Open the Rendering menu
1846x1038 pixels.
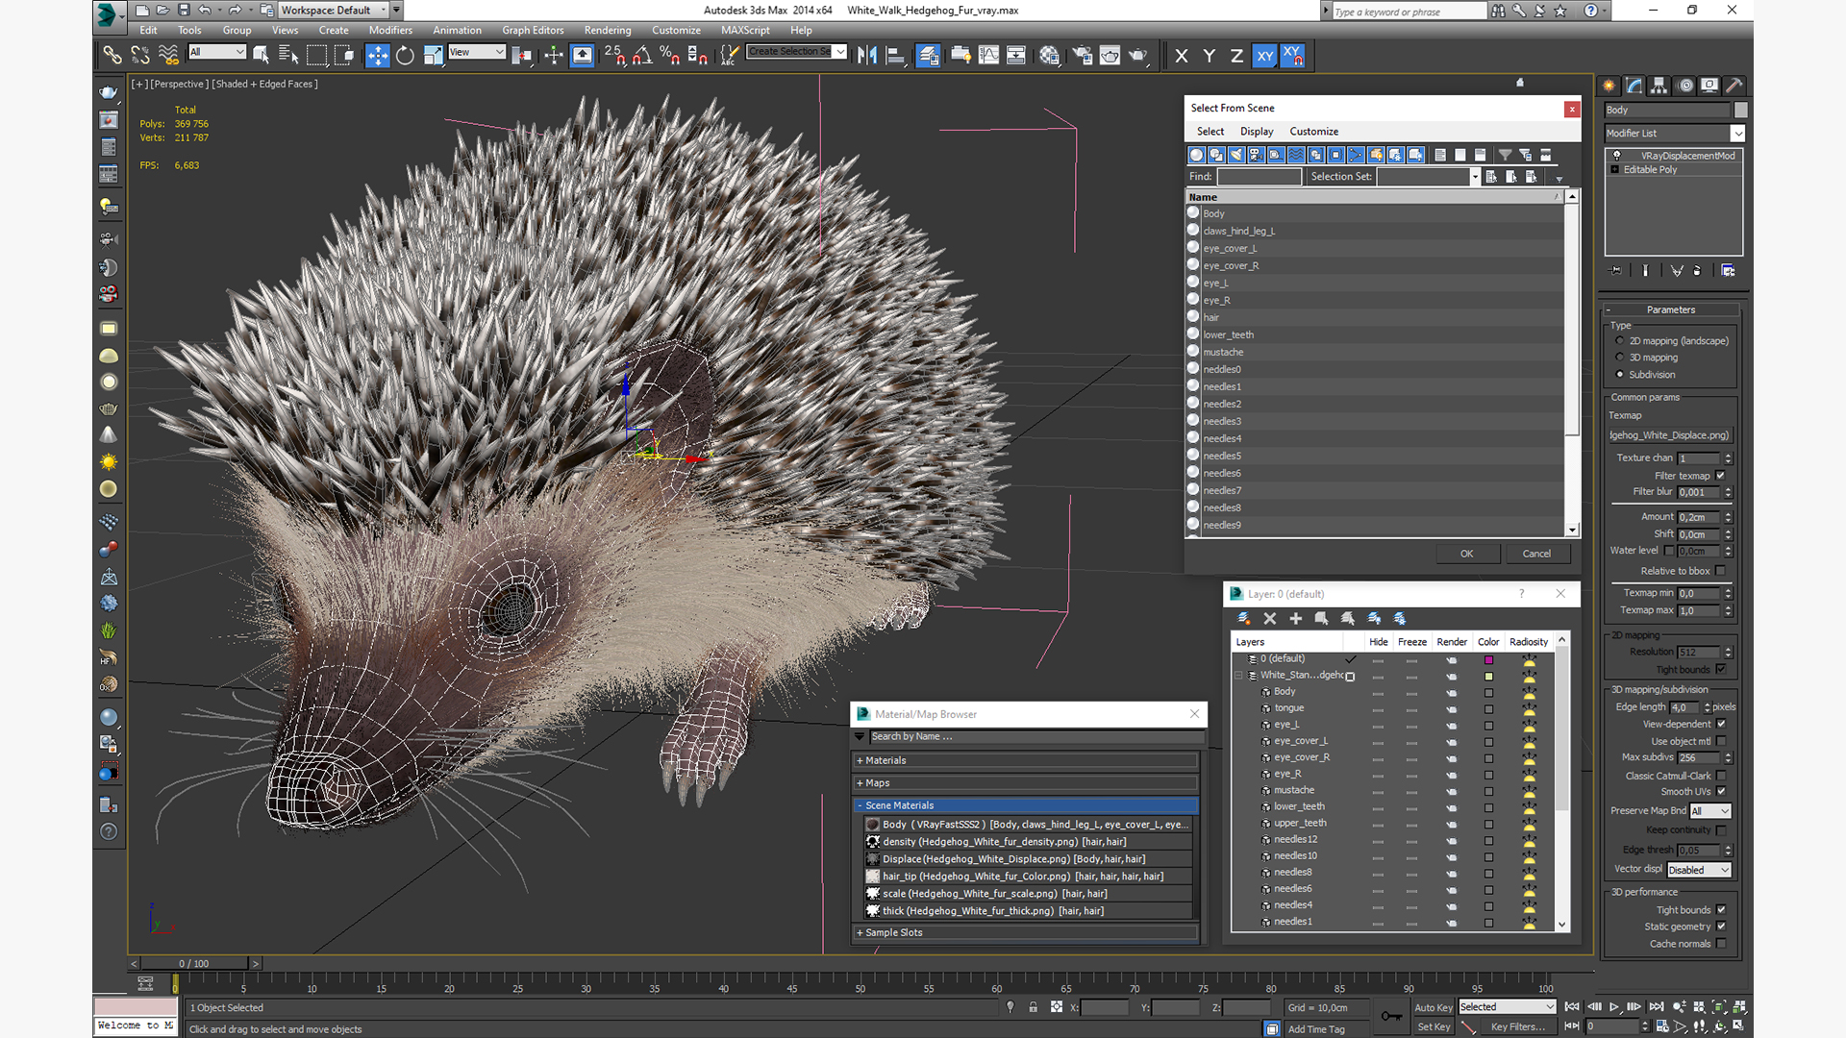pos(608,30)
